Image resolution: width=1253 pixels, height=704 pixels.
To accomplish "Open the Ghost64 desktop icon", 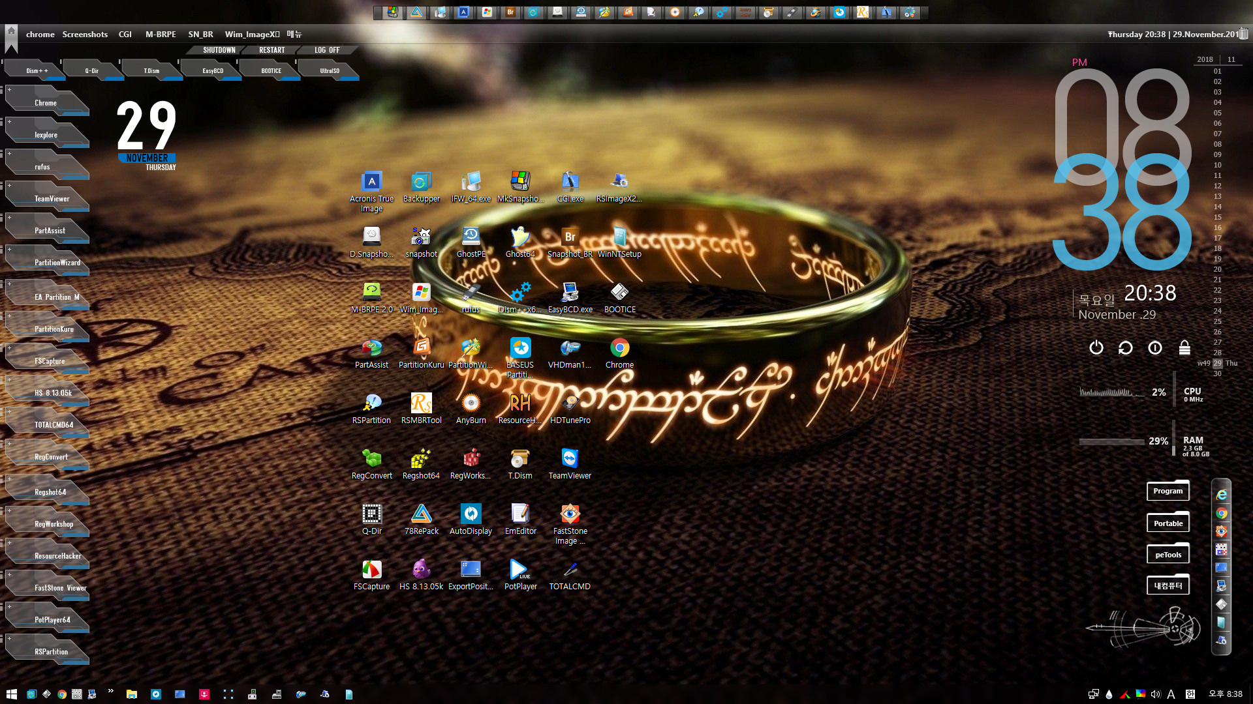I will pos(520,242).
